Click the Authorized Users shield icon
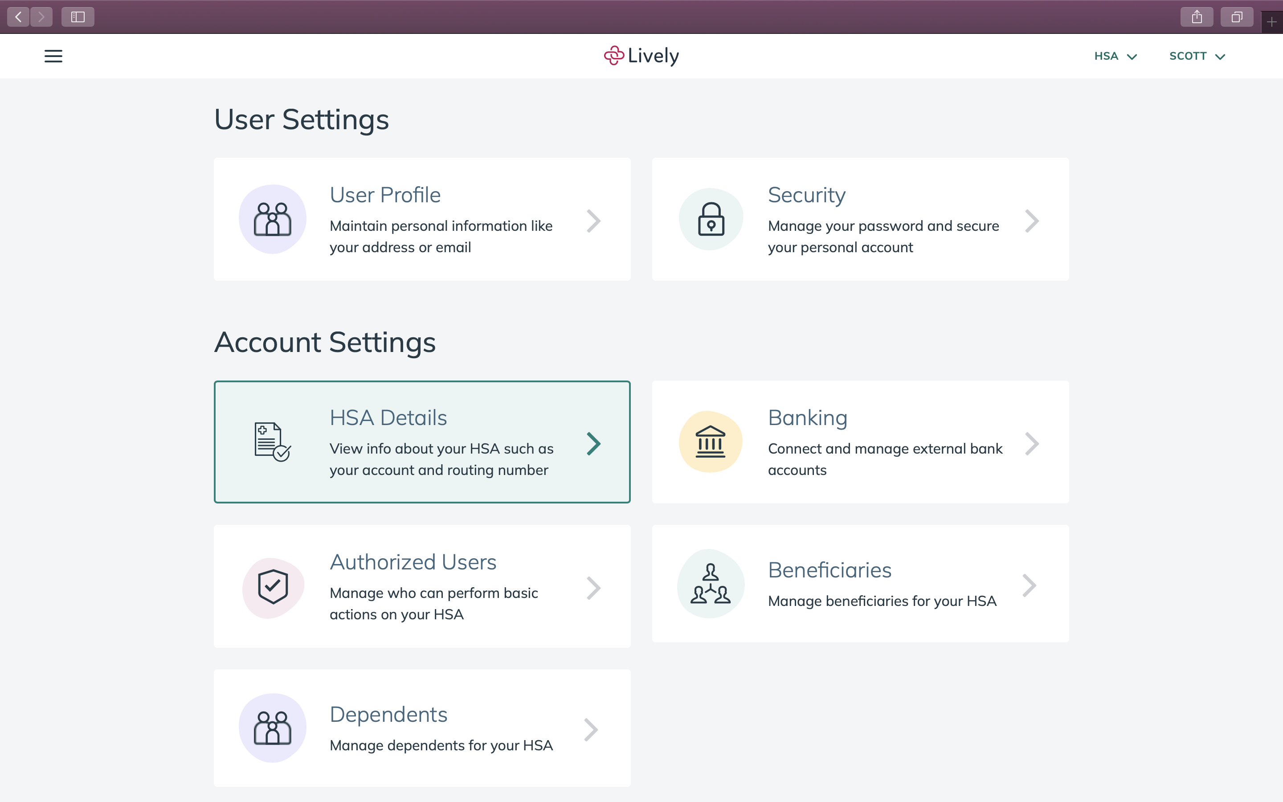This screenshot has height=802, width=1283. (x=273, y=587)
